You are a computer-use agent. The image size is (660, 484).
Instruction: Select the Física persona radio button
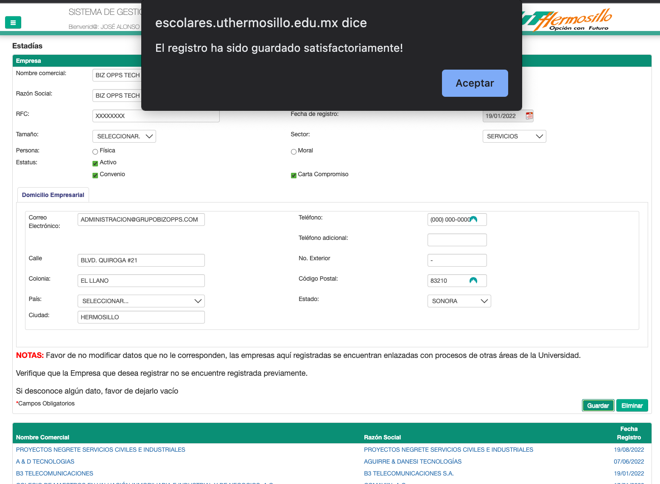tap(95, 152)
